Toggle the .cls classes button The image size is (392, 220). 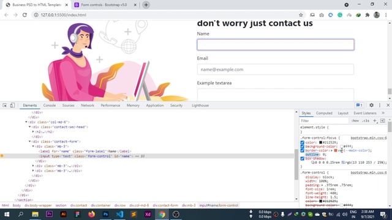pyautogui.click(x=366, y=121)
